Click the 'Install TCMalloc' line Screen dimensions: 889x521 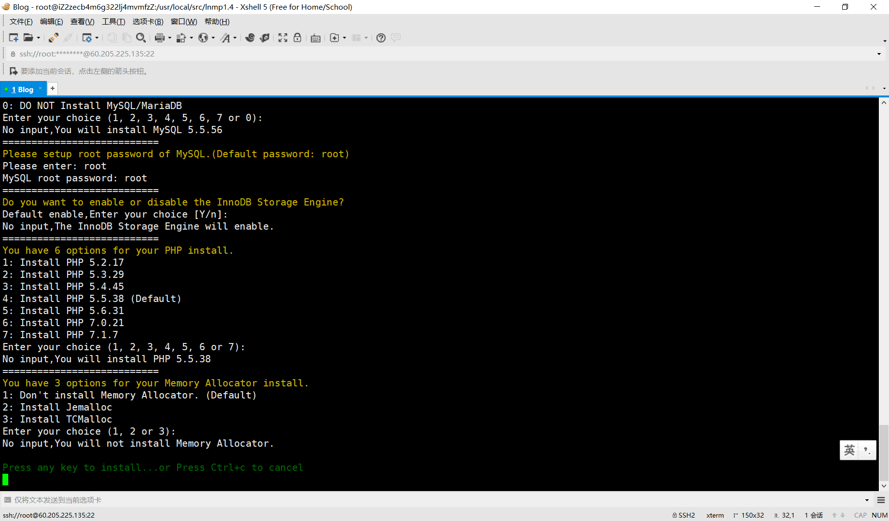click(57, 419)
